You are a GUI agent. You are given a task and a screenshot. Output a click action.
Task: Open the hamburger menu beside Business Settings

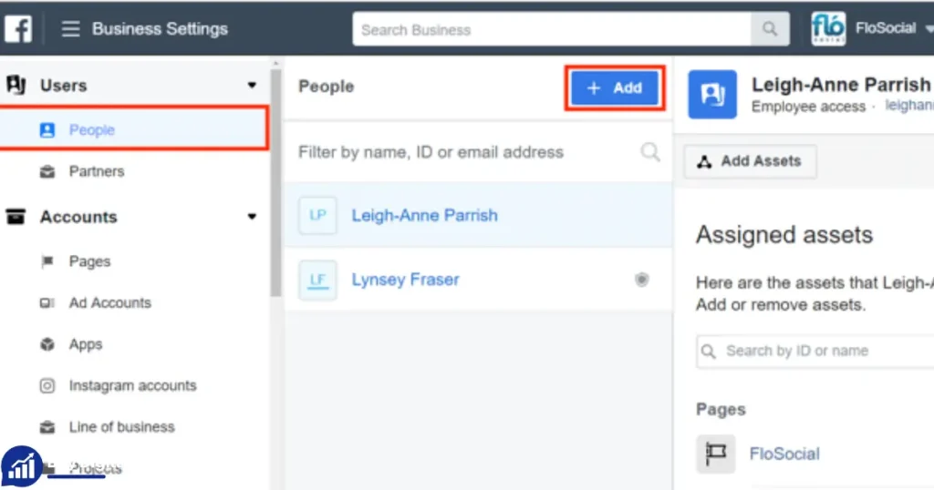pos(70,28)
